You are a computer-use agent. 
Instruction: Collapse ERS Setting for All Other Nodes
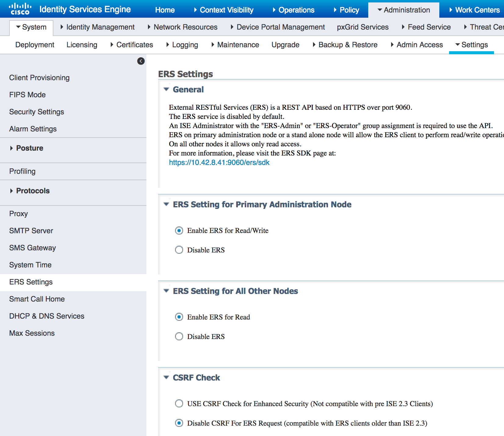pos(166,291)
